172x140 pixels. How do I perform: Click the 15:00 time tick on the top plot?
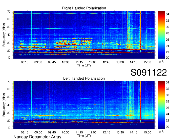coord(147,62)
